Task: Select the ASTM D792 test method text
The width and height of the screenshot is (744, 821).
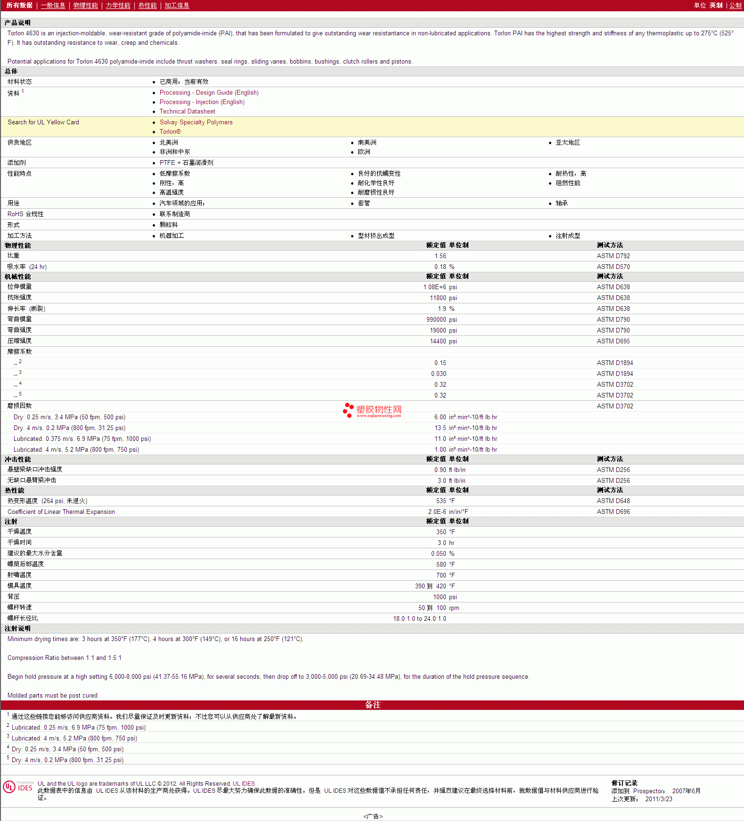Action: tap(613, 256)
